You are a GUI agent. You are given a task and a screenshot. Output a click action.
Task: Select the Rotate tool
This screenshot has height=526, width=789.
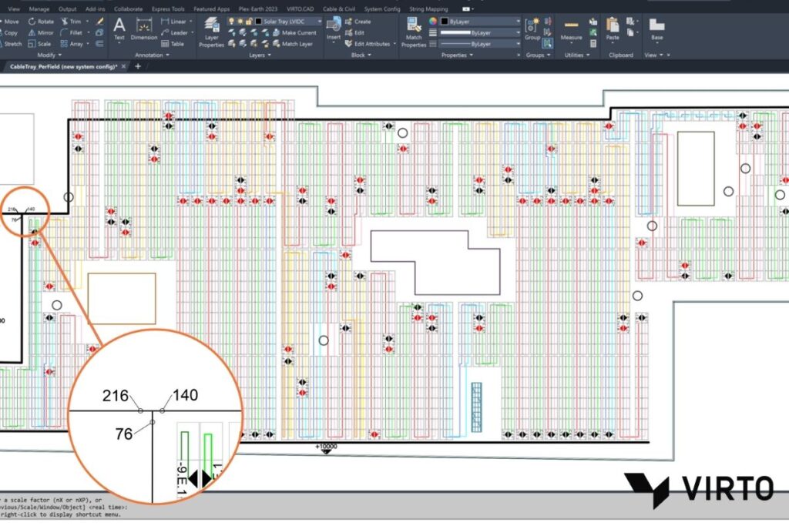(41, 22)
